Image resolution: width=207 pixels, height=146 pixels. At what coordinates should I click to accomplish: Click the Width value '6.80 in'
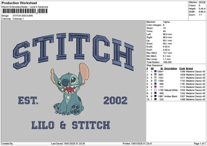[x=202, y=12]
